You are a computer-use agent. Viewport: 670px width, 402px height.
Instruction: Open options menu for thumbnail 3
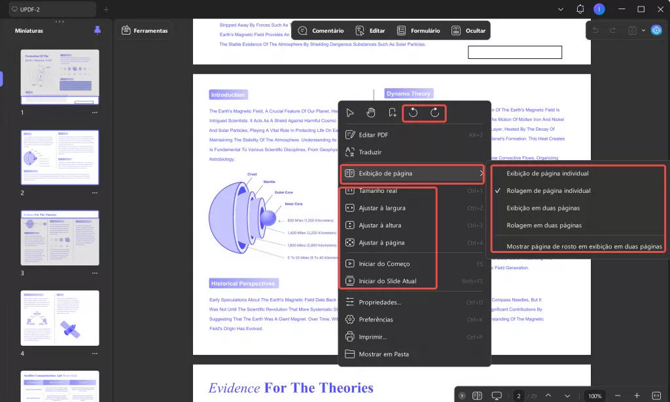pyautogui.click(x=95, y=273)
